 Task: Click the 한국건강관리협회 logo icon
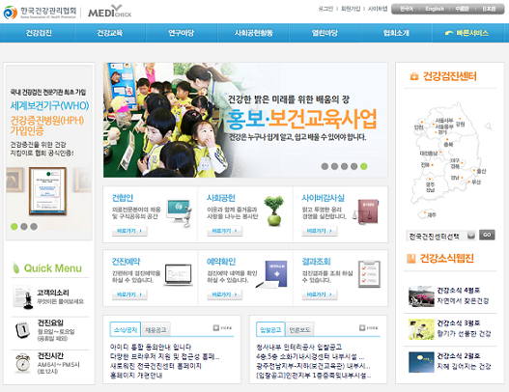[10, 13]
